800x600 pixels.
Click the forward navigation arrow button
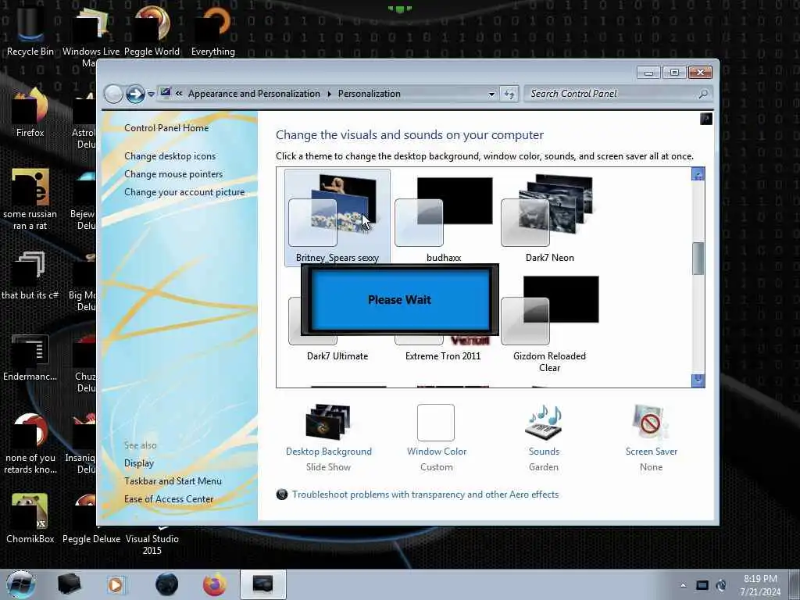coord(135,94)
